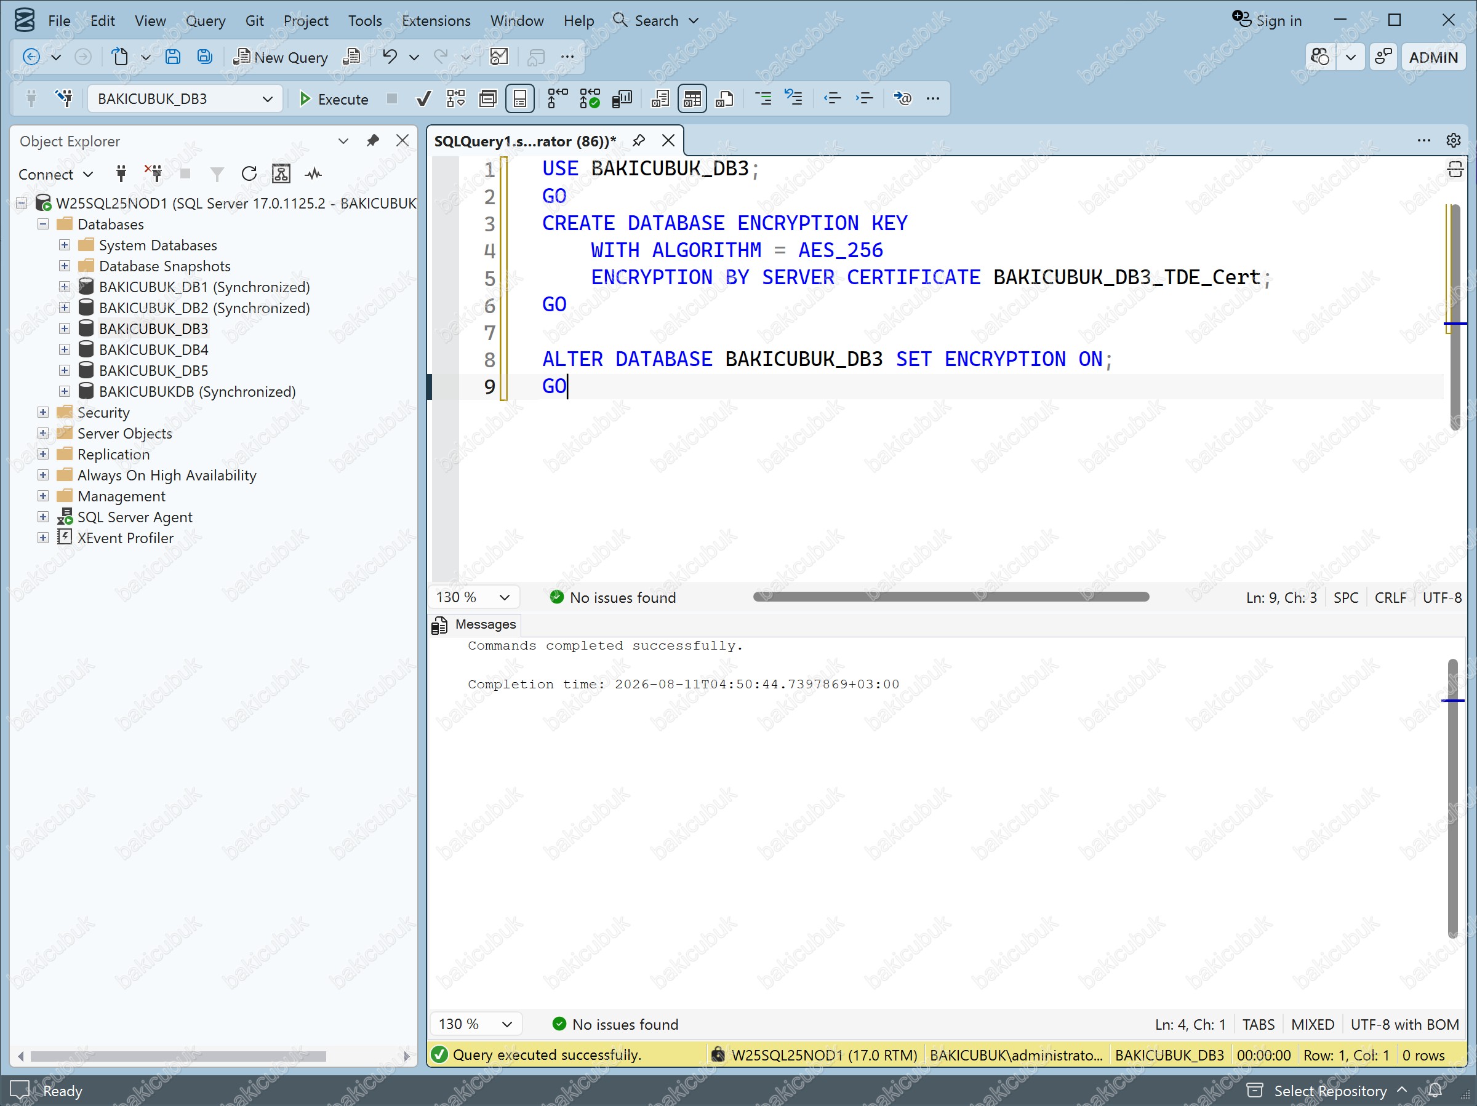
Task: Click the Save file icon
Action: [x=173, y=57]
